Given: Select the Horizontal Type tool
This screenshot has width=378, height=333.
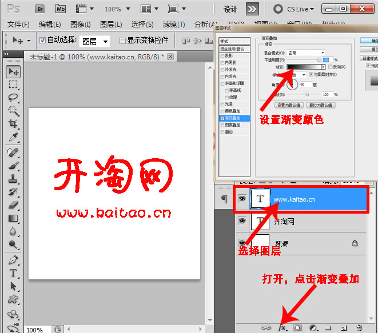Looking at the screenshot, I should coord(13,274).
